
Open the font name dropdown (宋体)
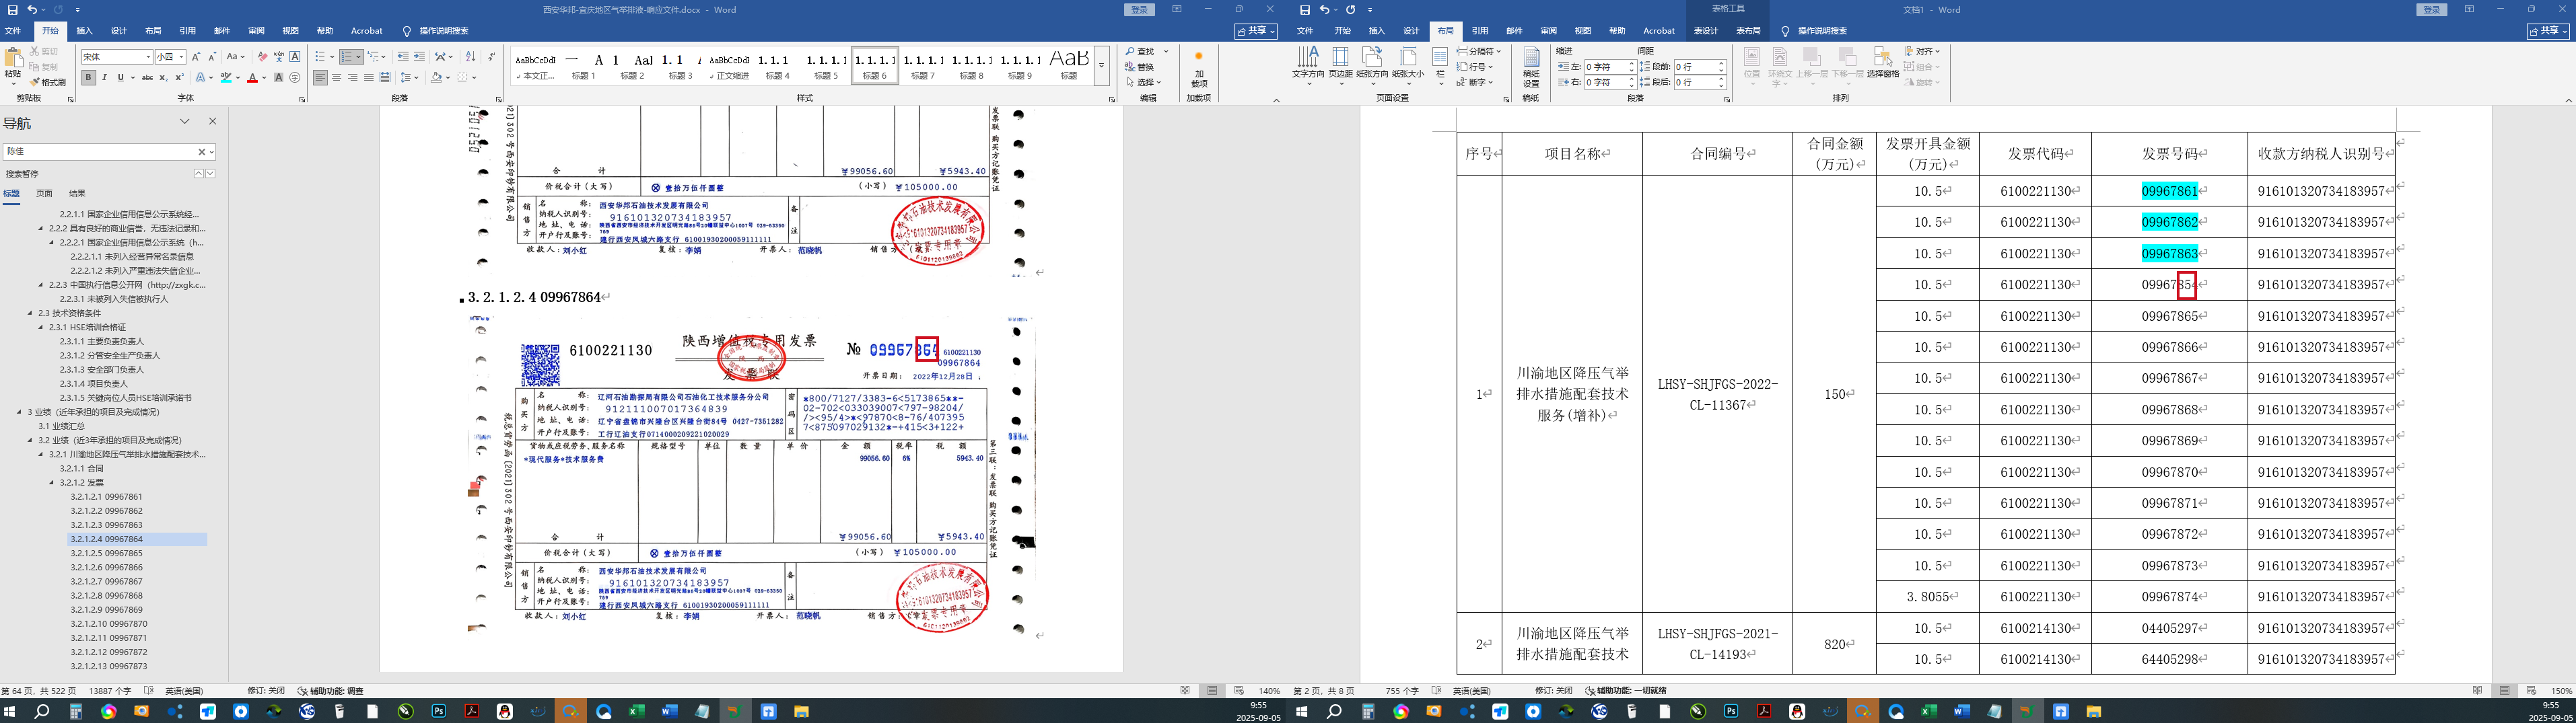tap(149, 57)
